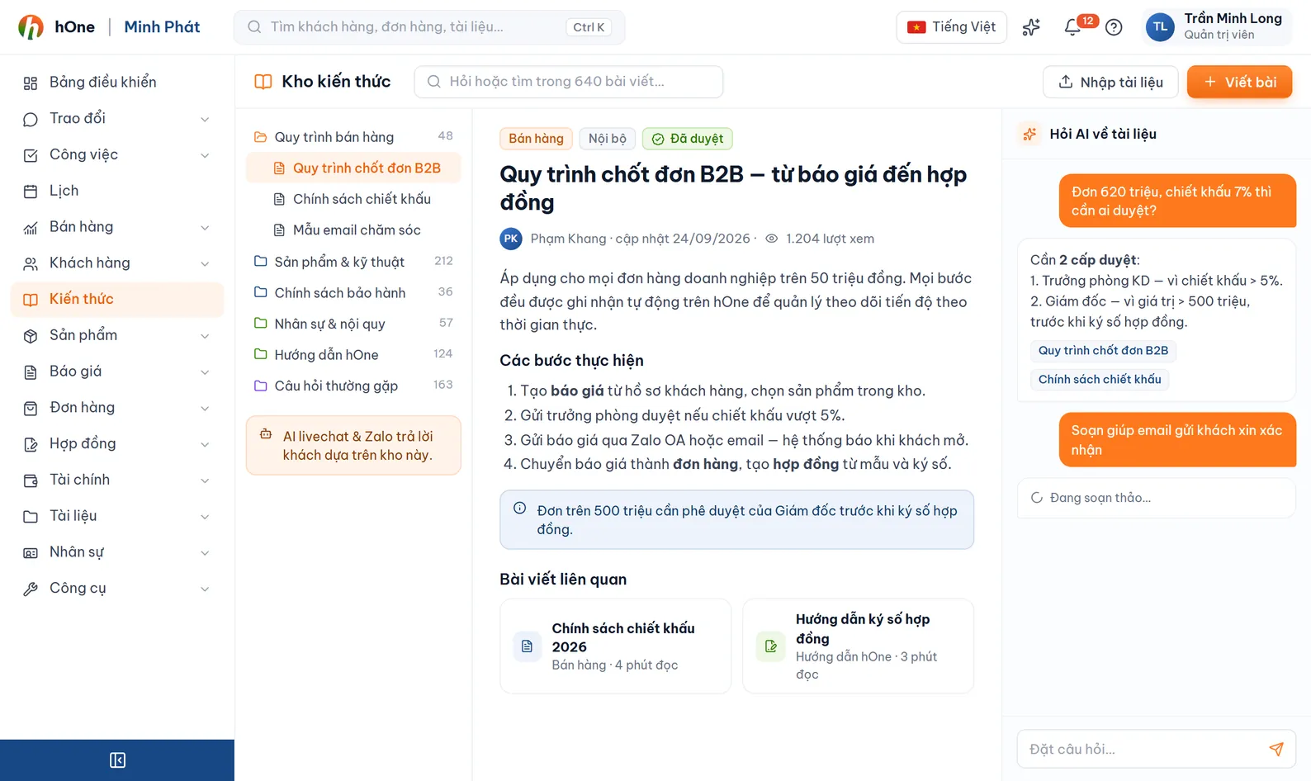Open Đơn hàng in sidebar
Viewport: 1311px width, 781px height.
[117, 408]
